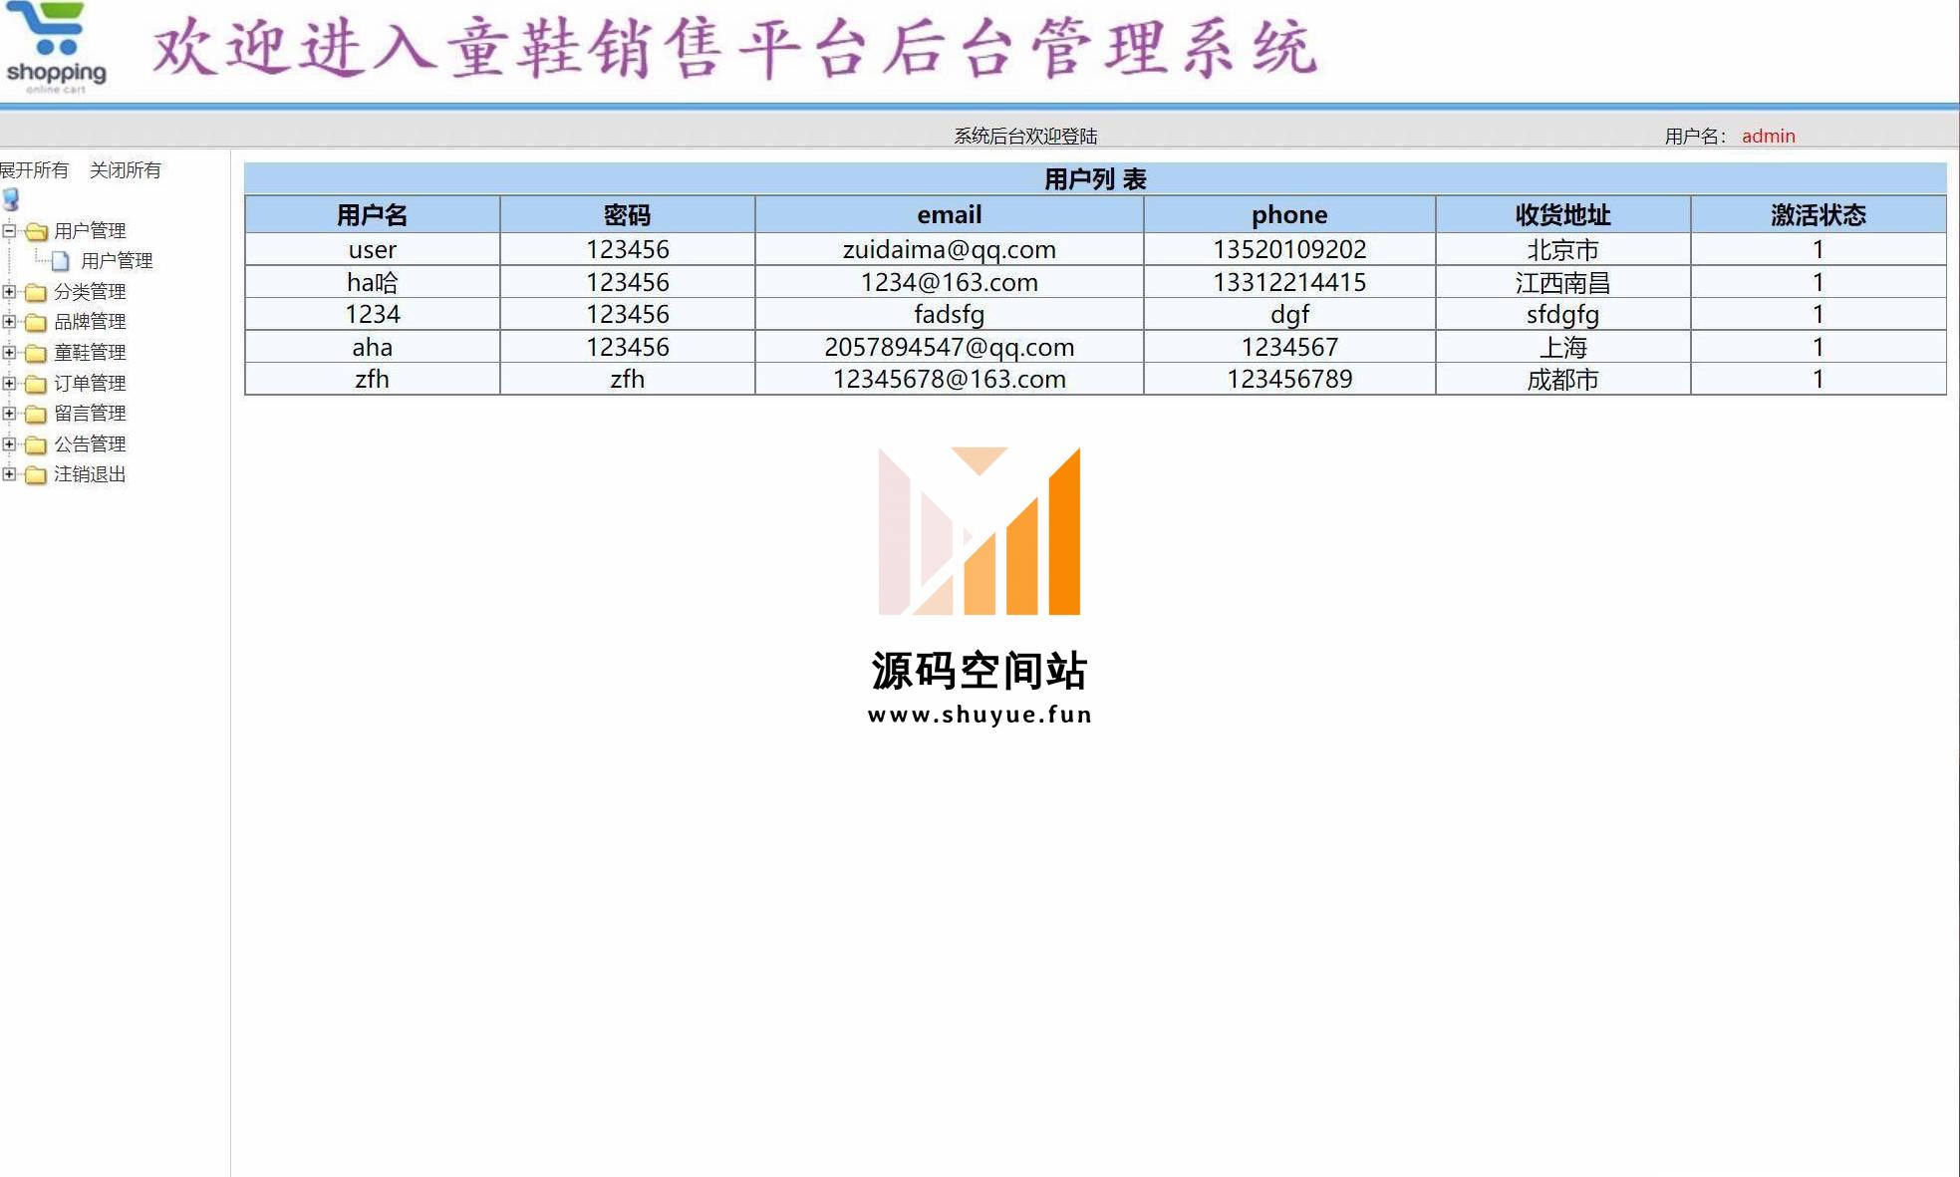Click the 品牌管理 folder icon
This screenshot has height=1177, width=1960.
click(36, 322)
